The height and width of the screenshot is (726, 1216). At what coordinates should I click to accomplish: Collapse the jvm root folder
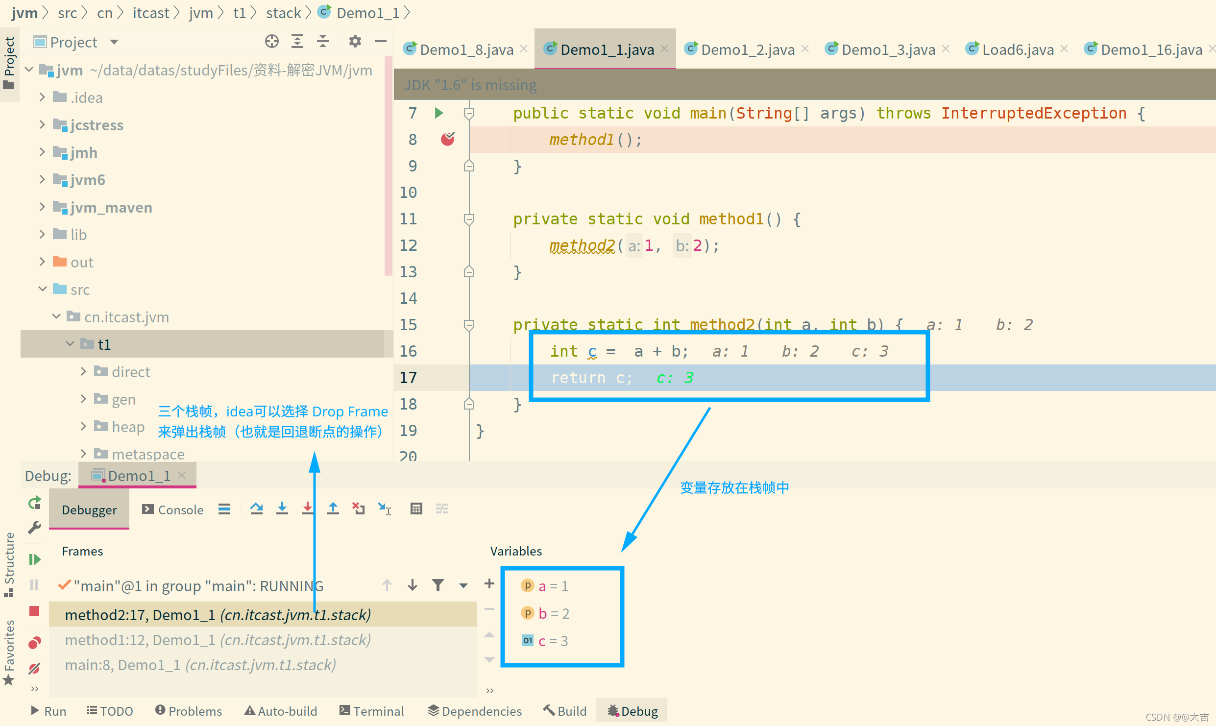point(29,70)
